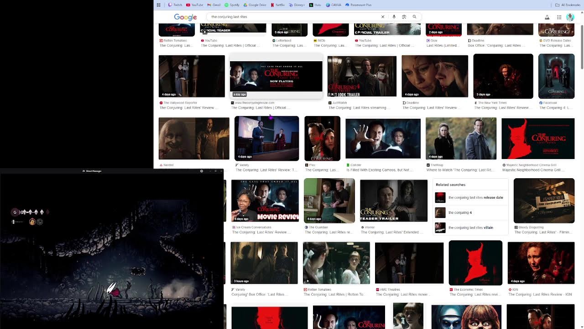
Task: Clear the search box with X
Action: point(383,17)
